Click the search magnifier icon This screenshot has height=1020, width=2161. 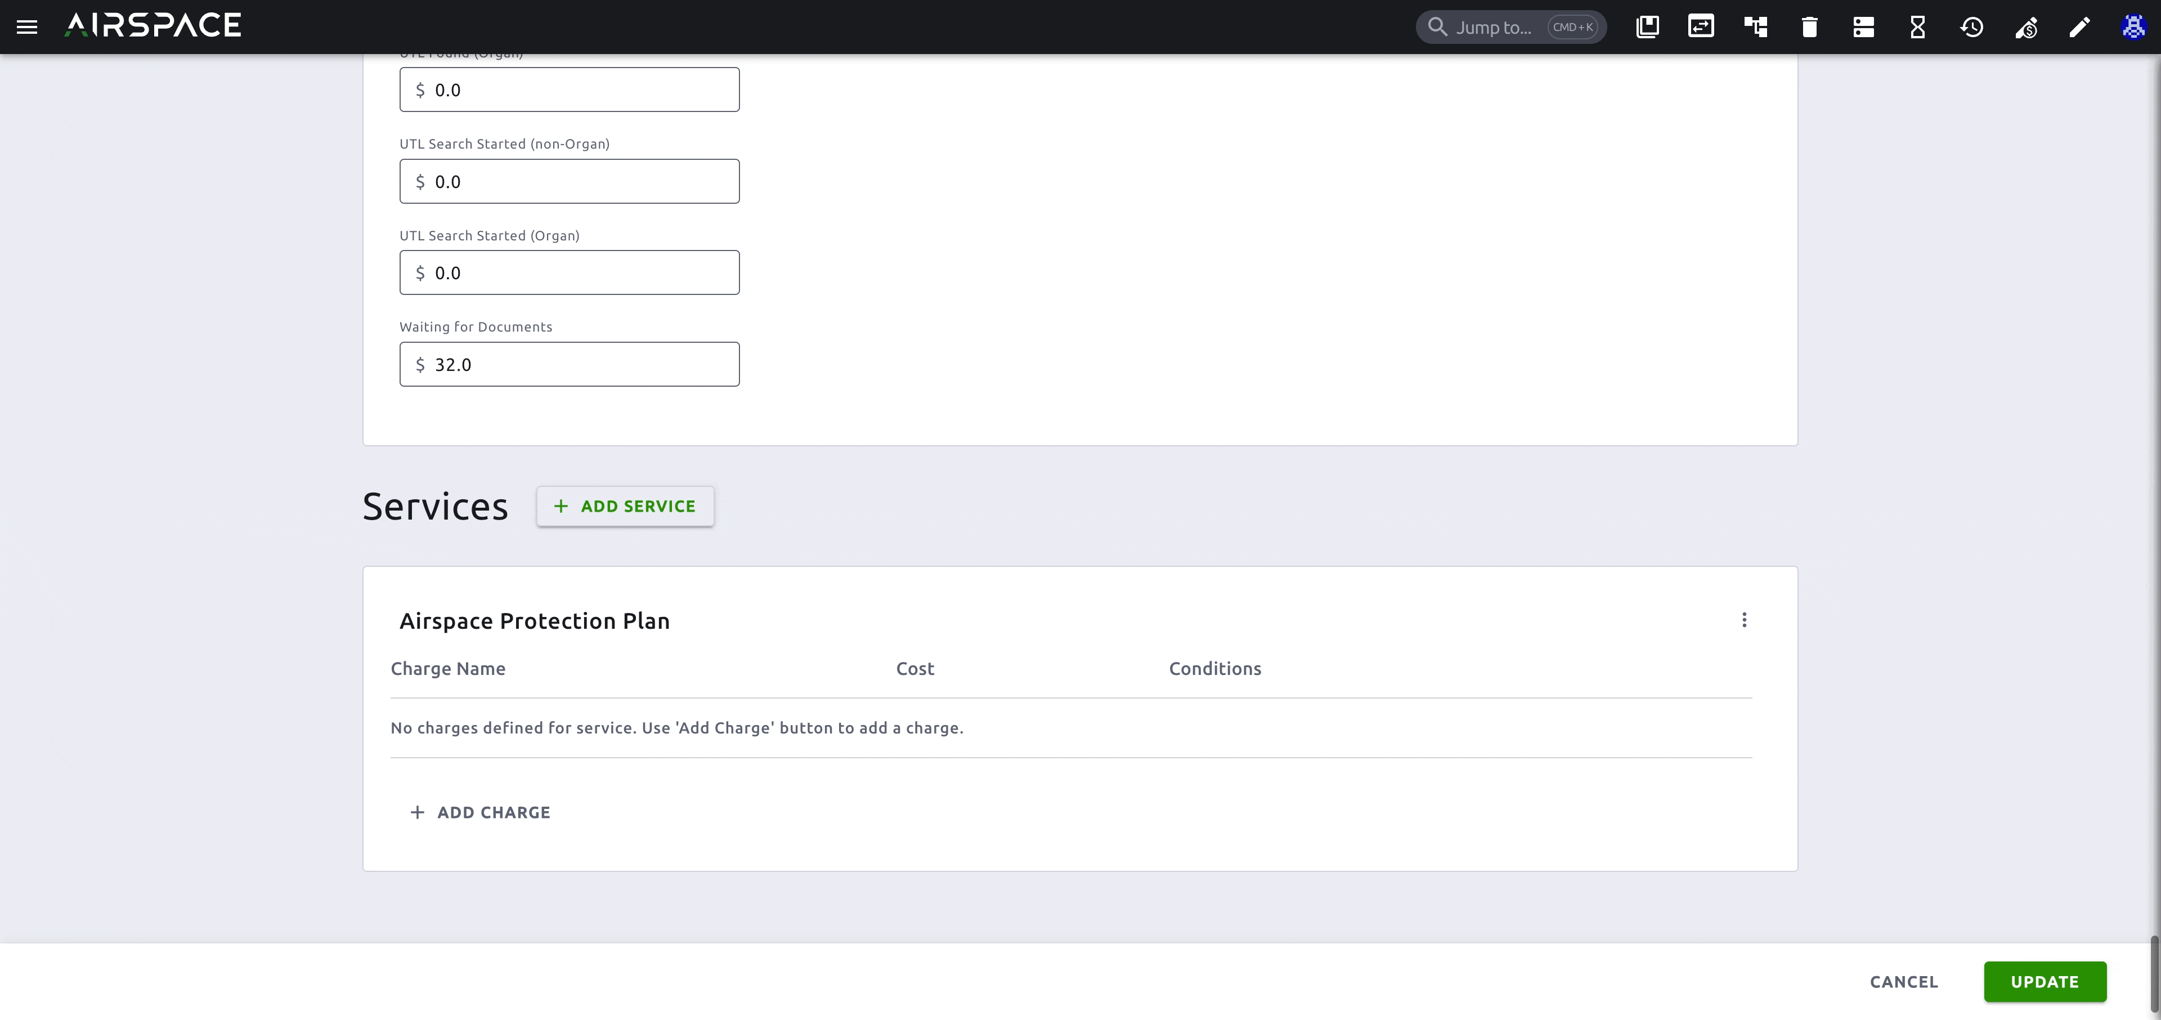point(1437,27)
